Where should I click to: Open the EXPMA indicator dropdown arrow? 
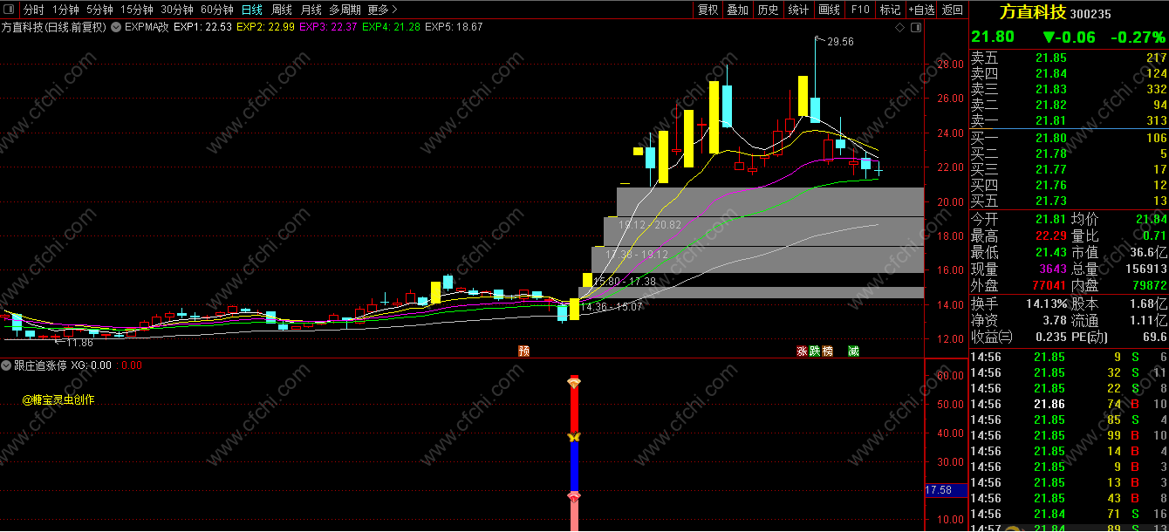tap(116, 27)
